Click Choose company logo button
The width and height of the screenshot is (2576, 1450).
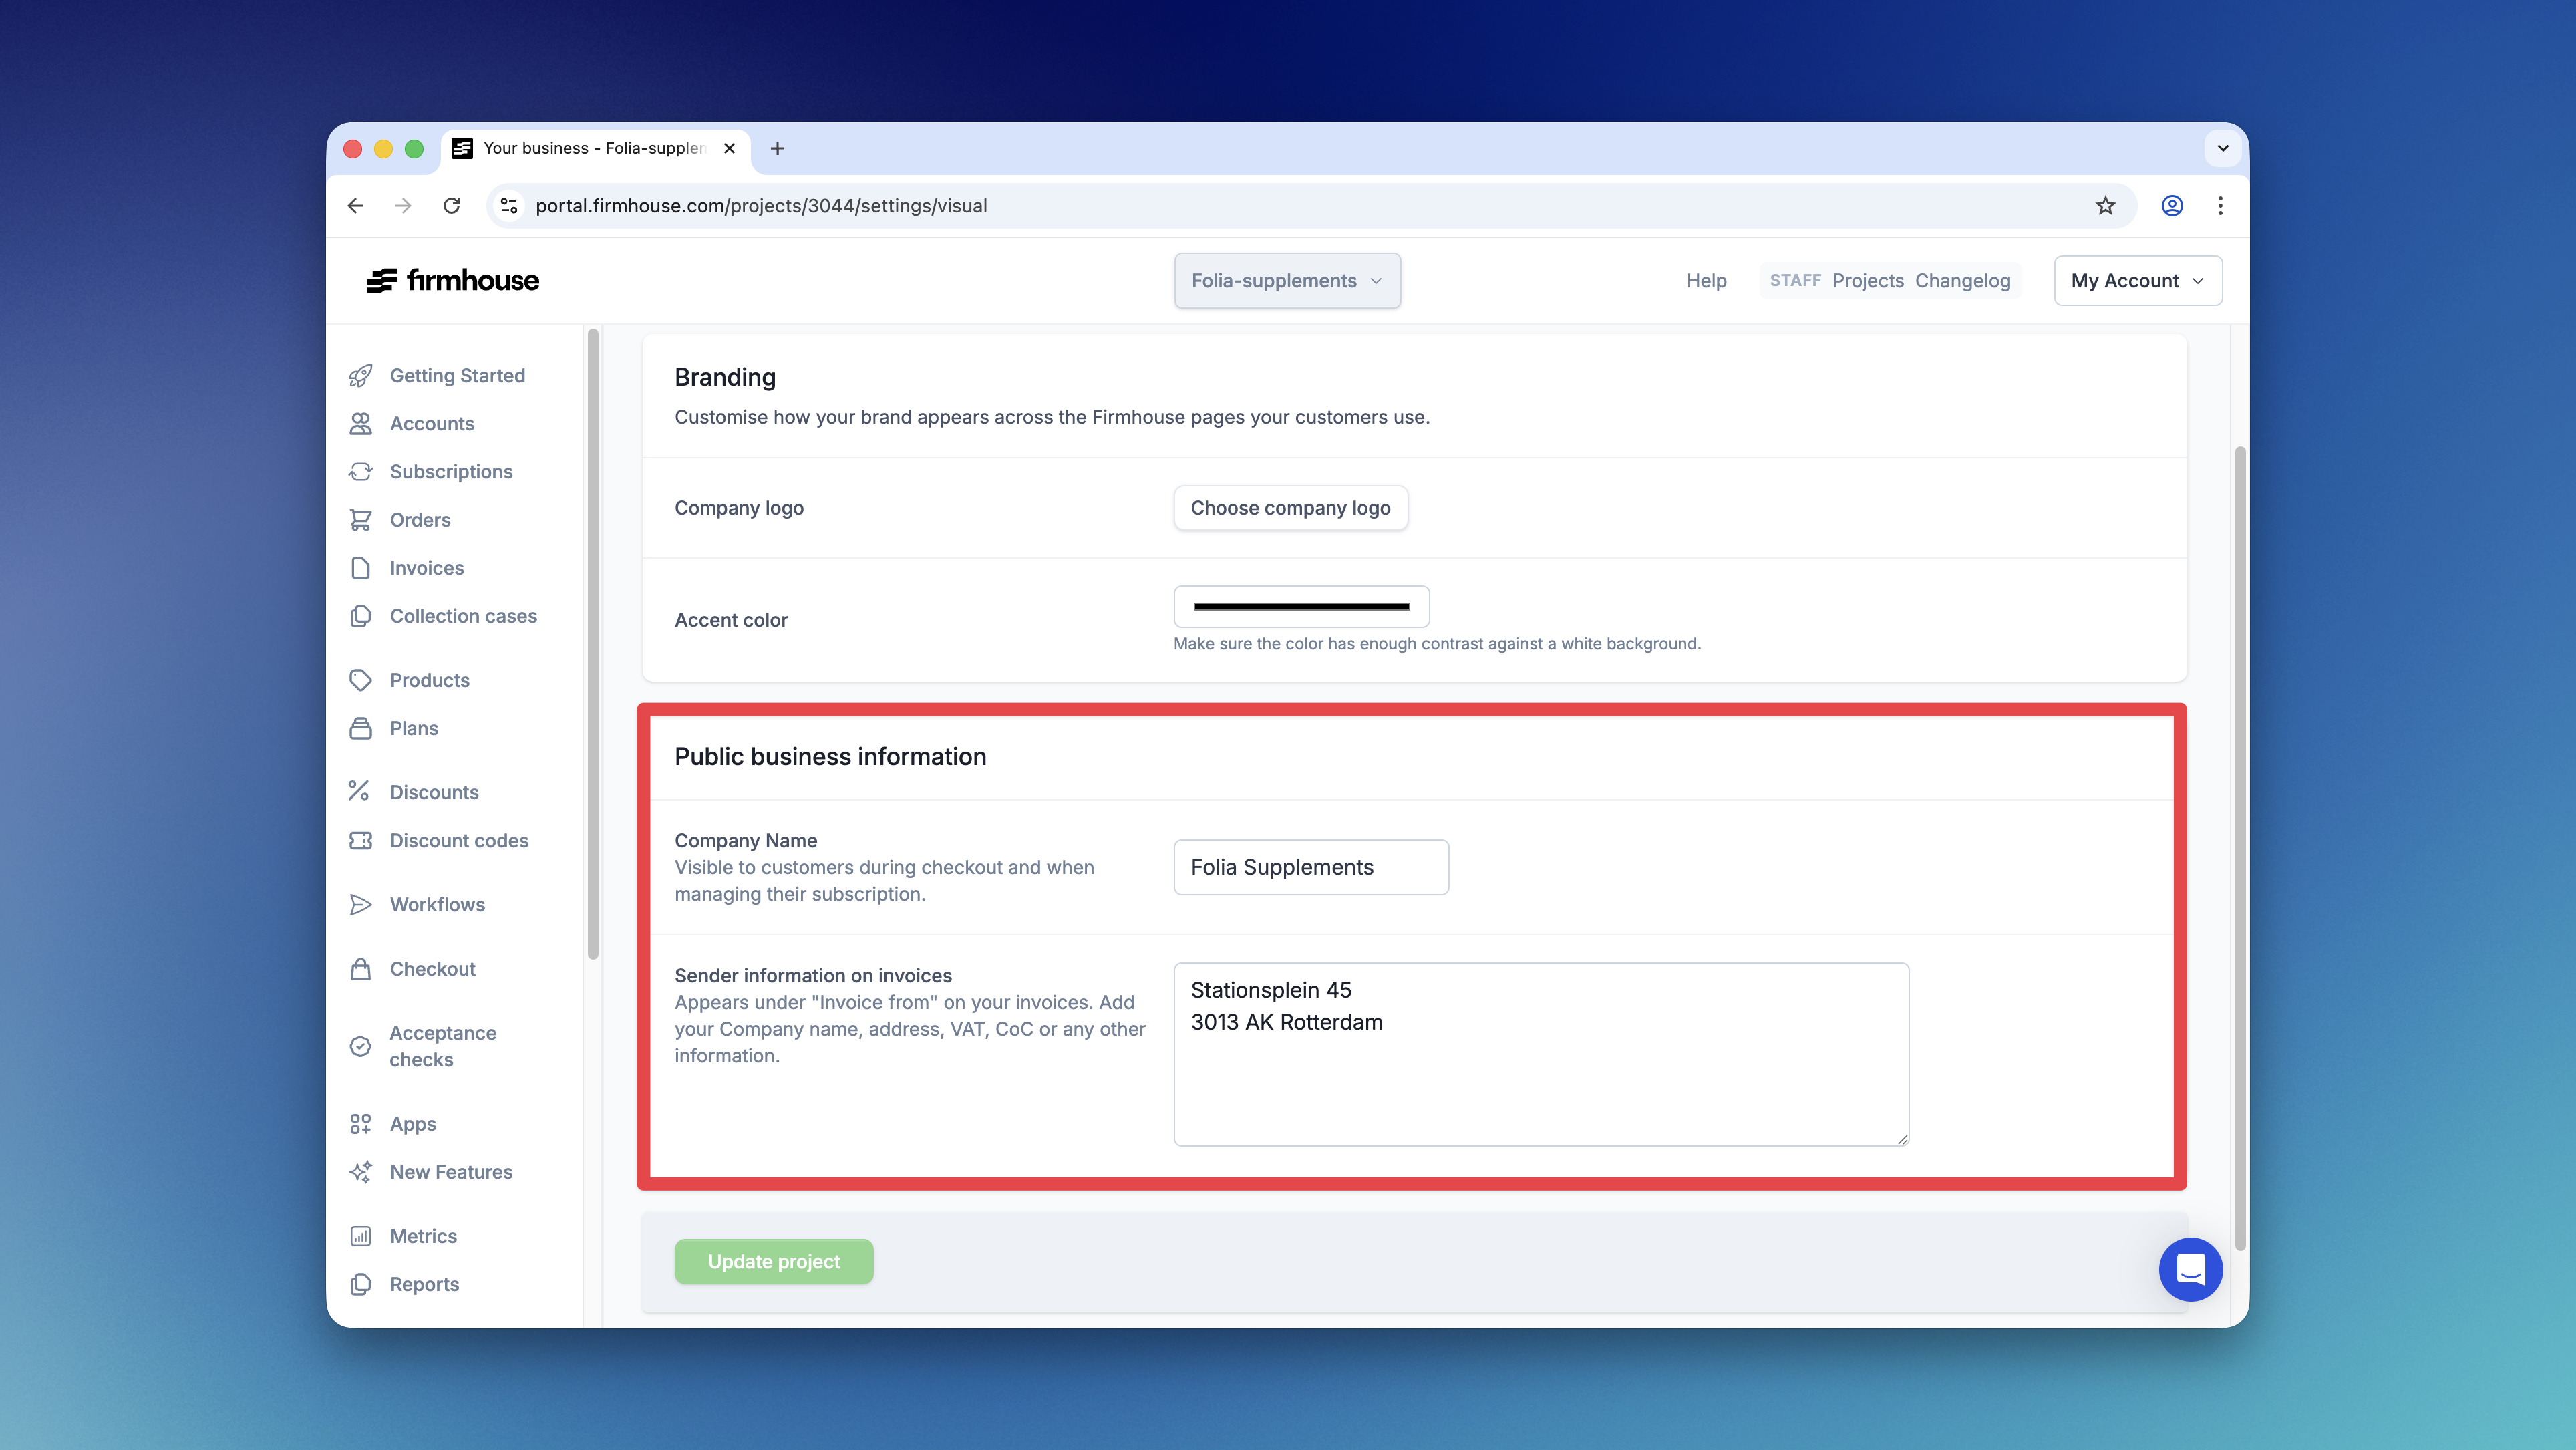click(x=1290, y=508)
